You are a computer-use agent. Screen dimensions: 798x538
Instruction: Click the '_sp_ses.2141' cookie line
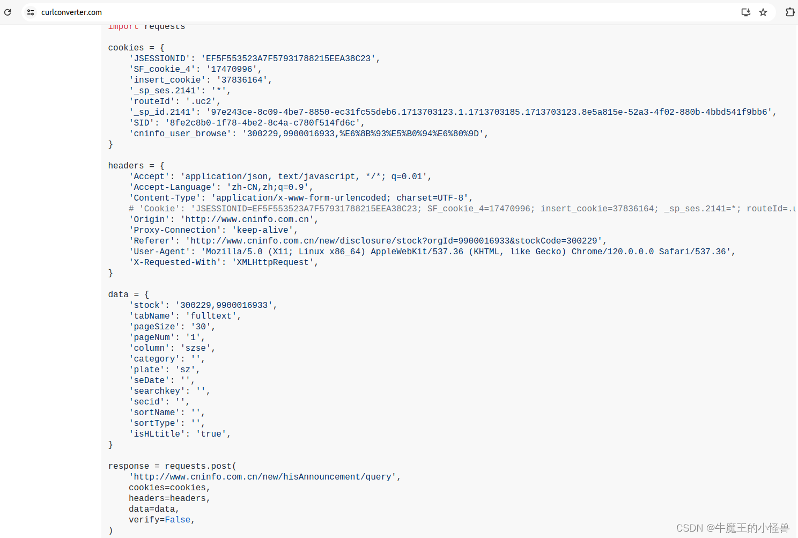tap(180, 91)
